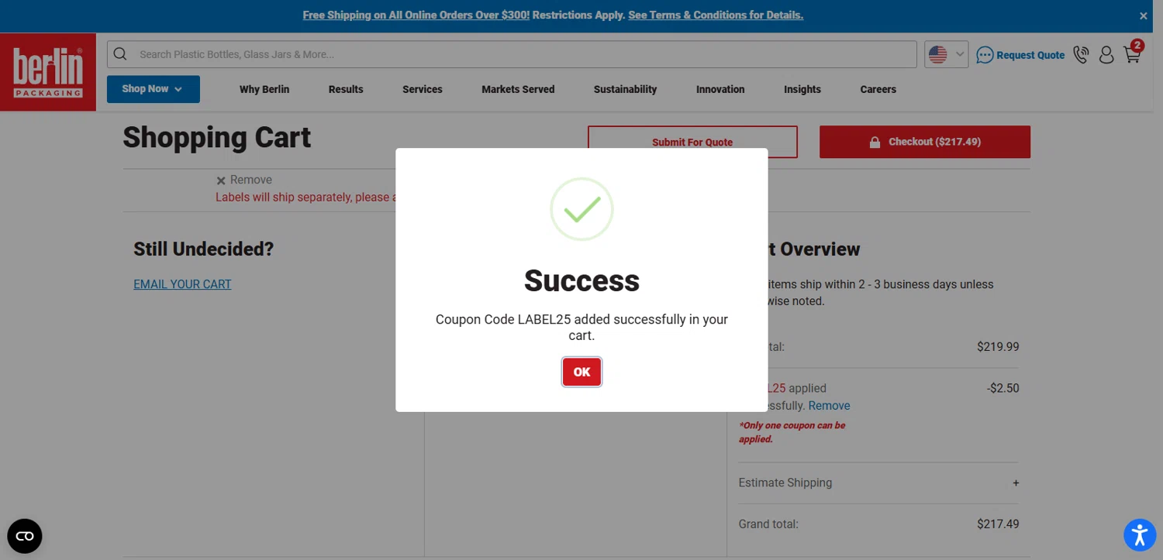
Task: Open the country flag selector
Action: click(x=946, y=54)
